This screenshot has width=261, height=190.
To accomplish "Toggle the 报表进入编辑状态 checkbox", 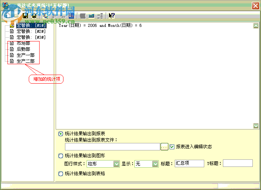I will click(x=172, y=147).
